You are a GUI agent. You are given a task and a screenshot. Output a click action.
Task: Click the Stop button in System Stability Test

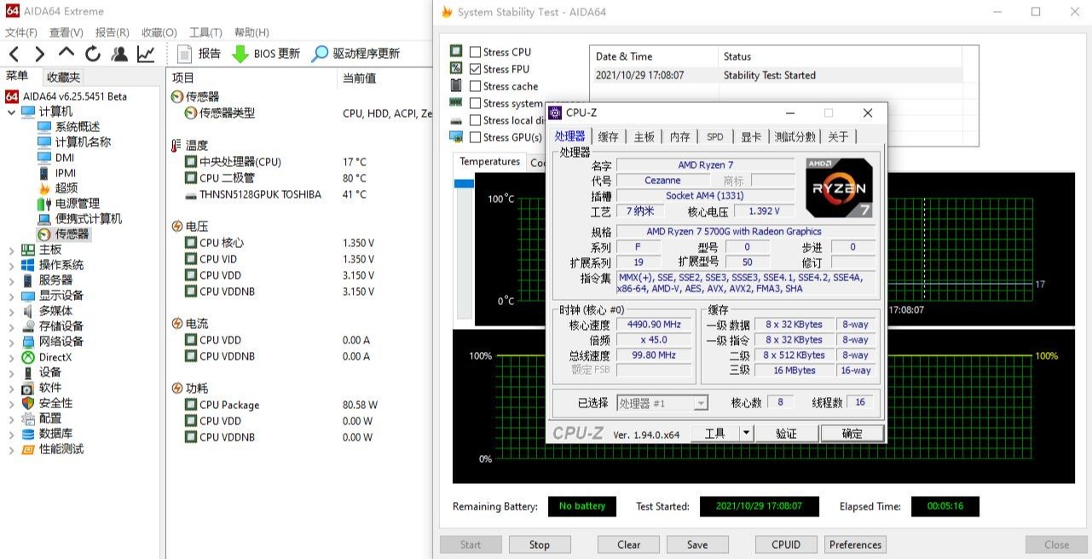coord(539,544)
